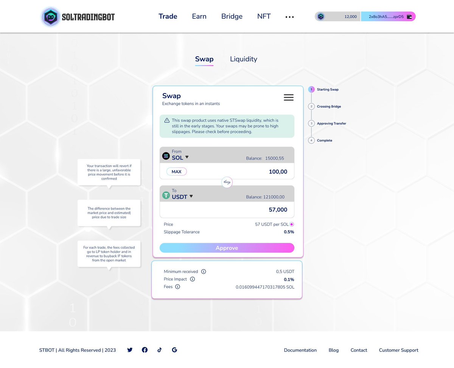Click the Slippage Tolerance 0.5% value
The image size is (454, 368).
pos(289,232)
